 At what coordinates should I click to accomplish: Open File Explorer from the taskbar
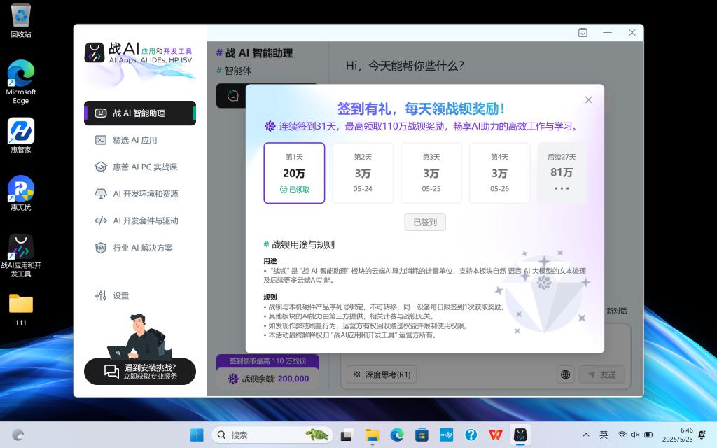point(373,435)
